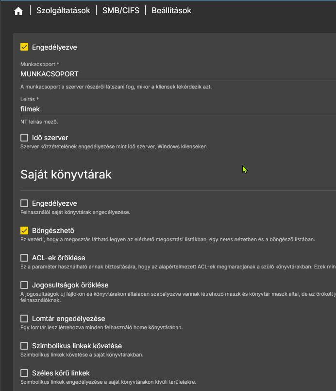336x391 pixels.
Task: Tick the ACL-ek öröklése checkbox
Action: [24, 258]
